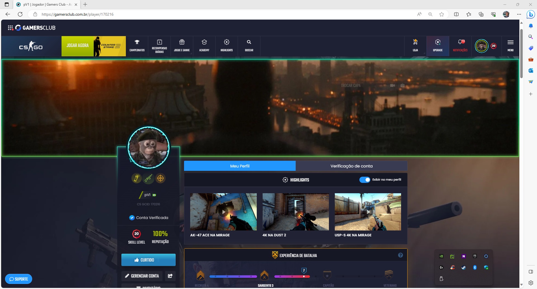
Task: Refresh the page
Action: pyautogui.click(x=20, y=14)
